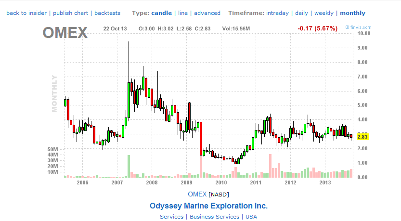Click the large OMEX ticker title on chart

tap(65, 33)
